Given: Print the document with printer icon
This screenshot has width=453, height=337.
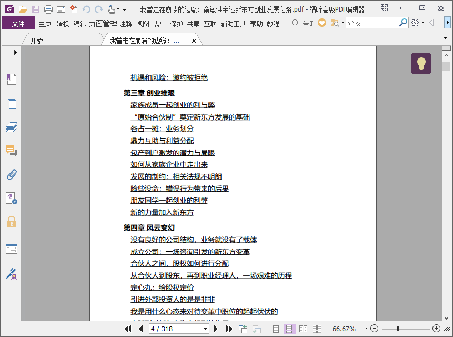Looking at the screenshot, I should click(48, 9).
